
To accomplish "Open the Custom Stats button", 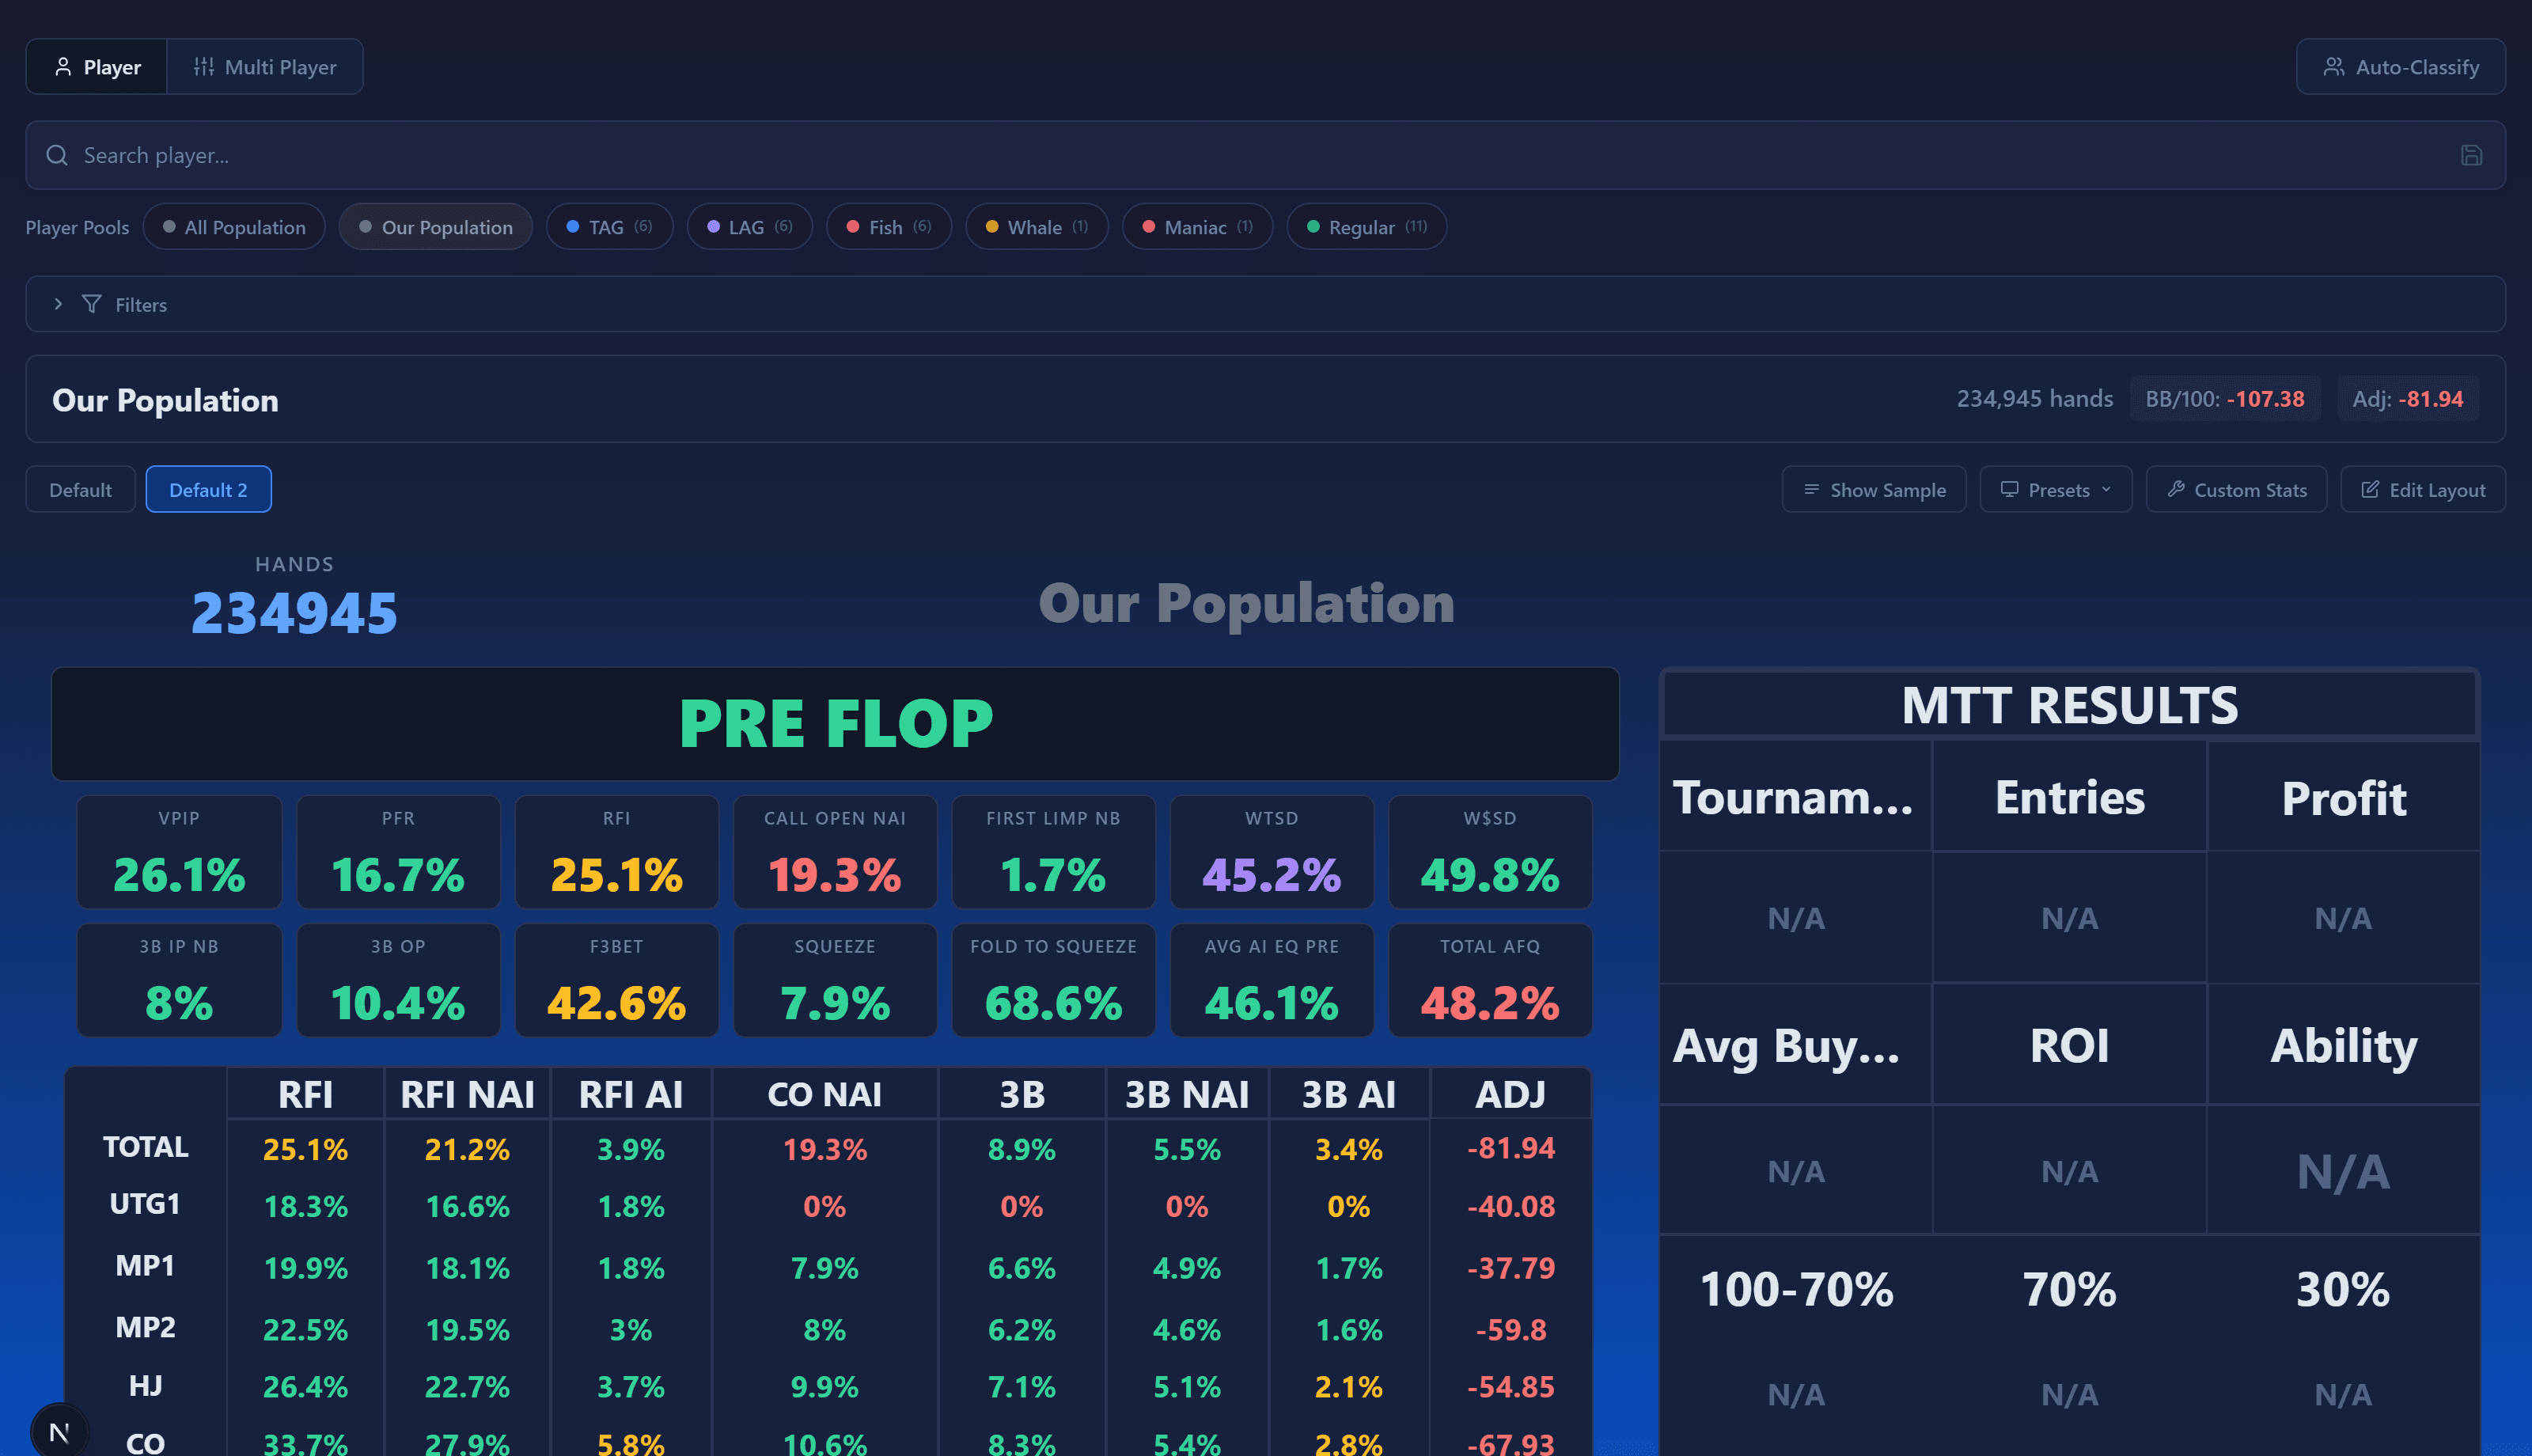I will pos(2236,489).
